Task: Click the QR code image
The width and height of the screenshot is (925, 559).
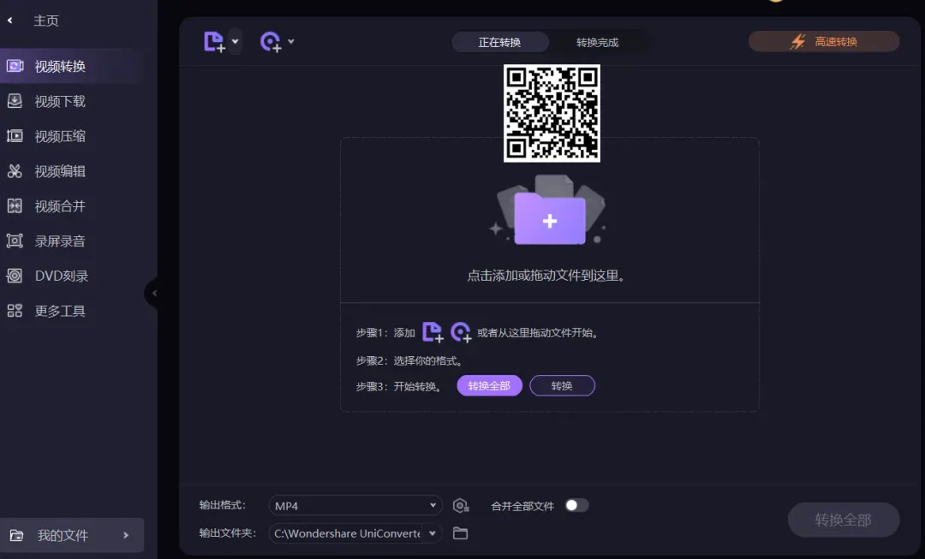Action: 552,113
